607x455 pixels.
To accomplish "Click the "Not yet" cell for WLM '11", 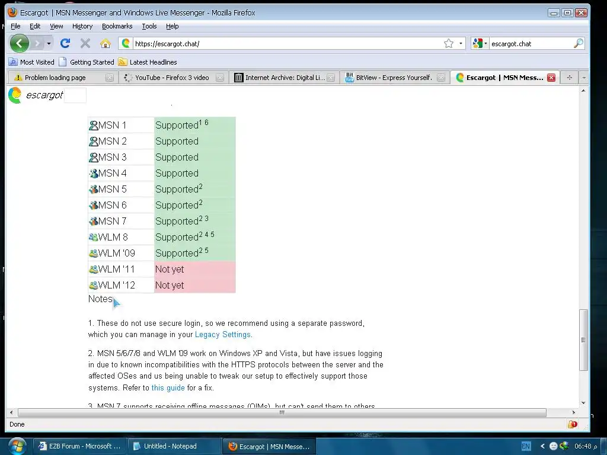I will point(194,269).
